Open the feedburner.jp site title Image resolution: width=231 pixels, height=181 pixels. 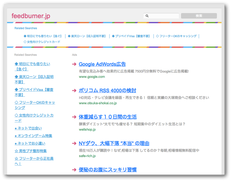pyautogui.click(x=31, y=16)
